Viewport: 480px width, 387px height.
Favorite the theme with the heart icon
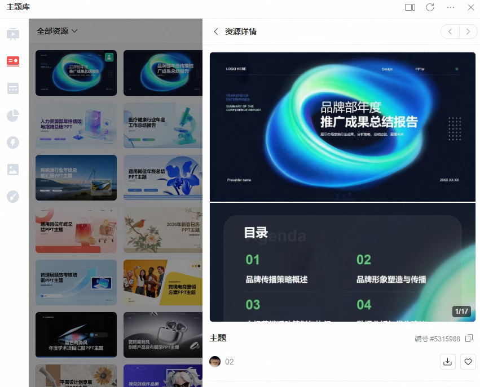click(468, 362)
